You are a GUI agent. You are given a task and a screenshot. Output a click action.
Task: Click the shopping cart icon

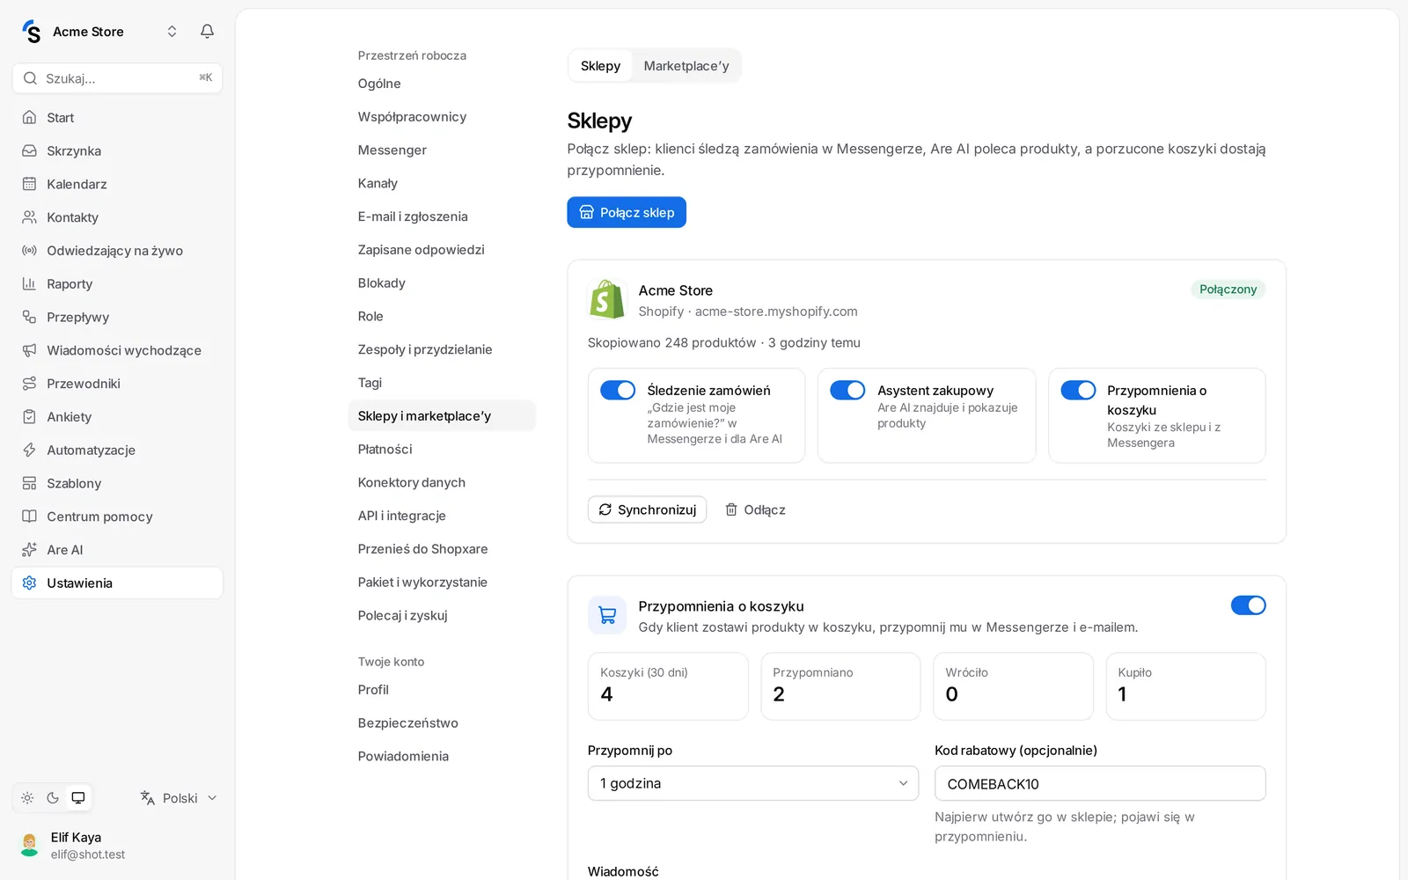607,615
